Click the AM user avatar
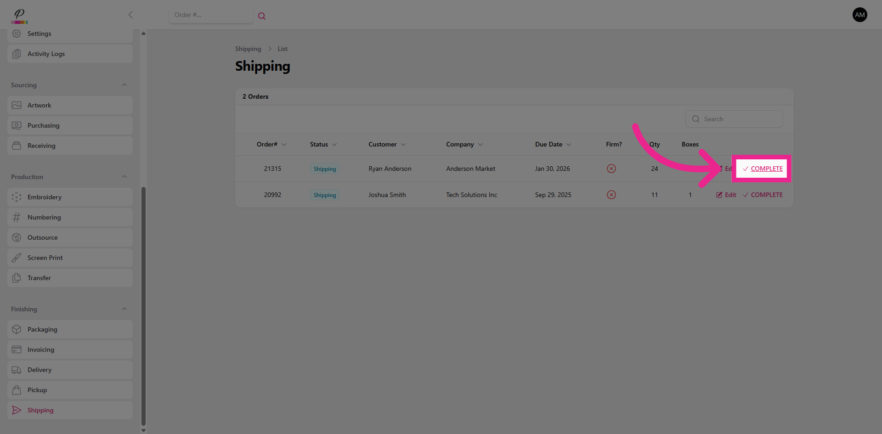The width and height of the screenshot is (882, 434). (x=859, y=15)
